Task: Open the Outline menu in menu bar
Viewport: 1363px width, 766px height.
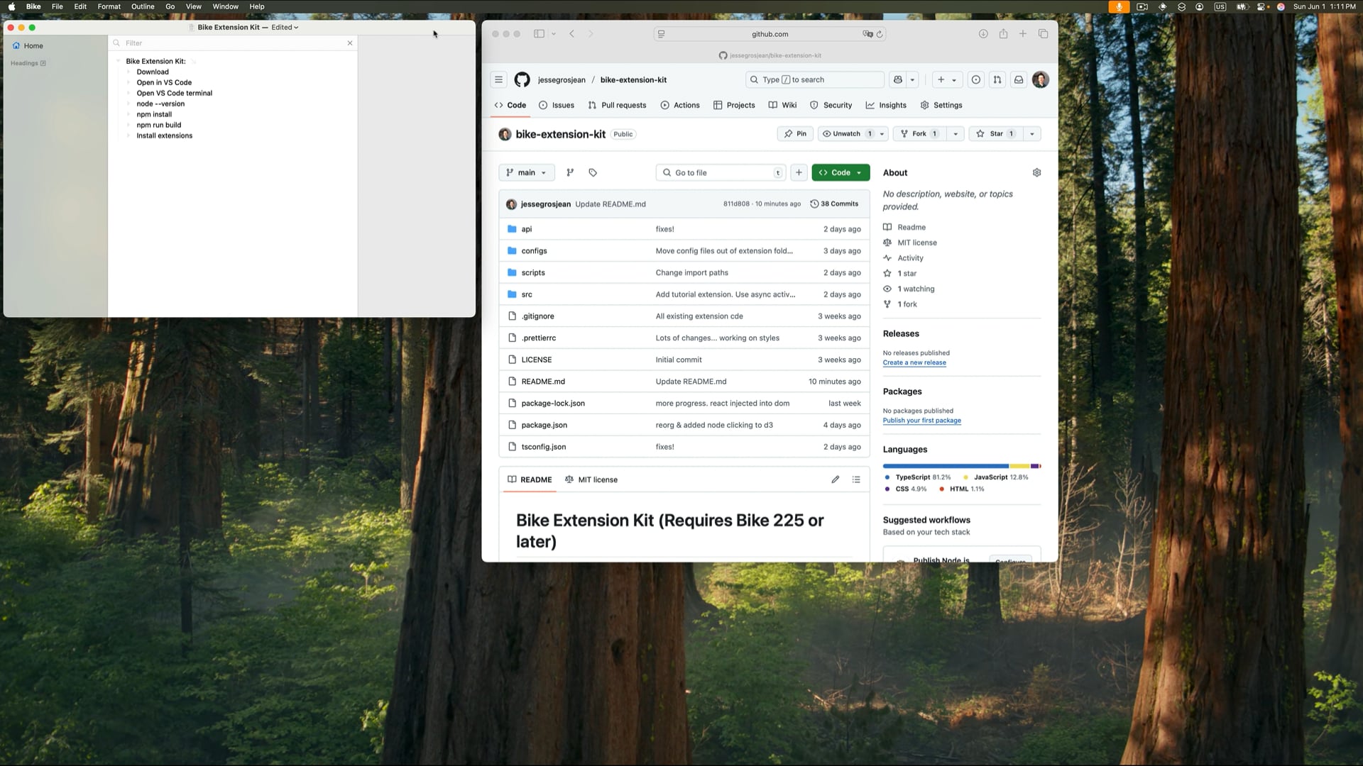Action: click(143, 6)
